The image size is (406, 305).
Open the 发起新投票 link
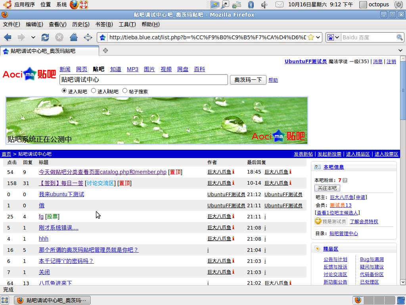(x=329, y=154)
